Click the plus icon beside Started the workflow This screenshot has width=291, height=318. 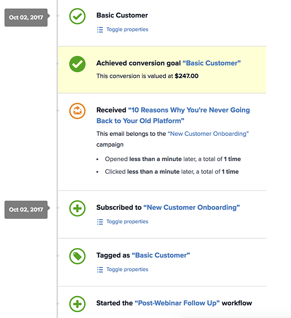tap(77, 304)
